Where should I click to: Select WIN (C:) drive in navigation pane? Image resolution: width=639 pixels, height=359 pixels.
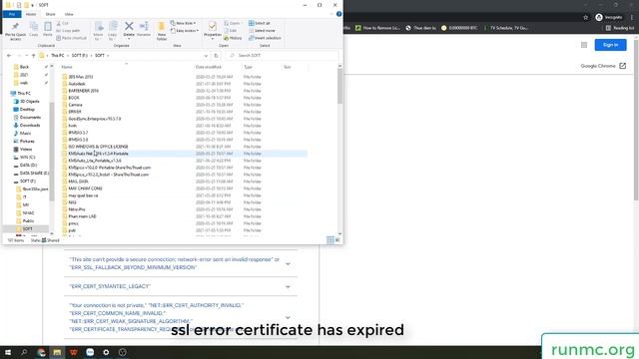27,158
